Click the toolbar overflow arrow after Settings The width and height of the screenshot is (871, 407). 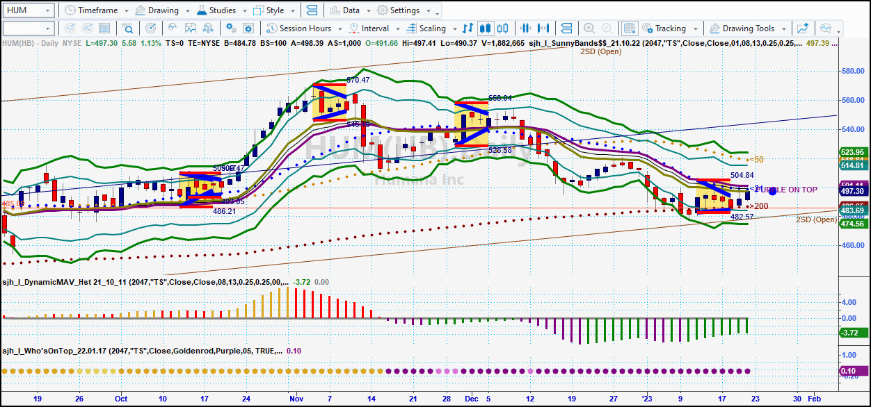[x=437, y=13]
